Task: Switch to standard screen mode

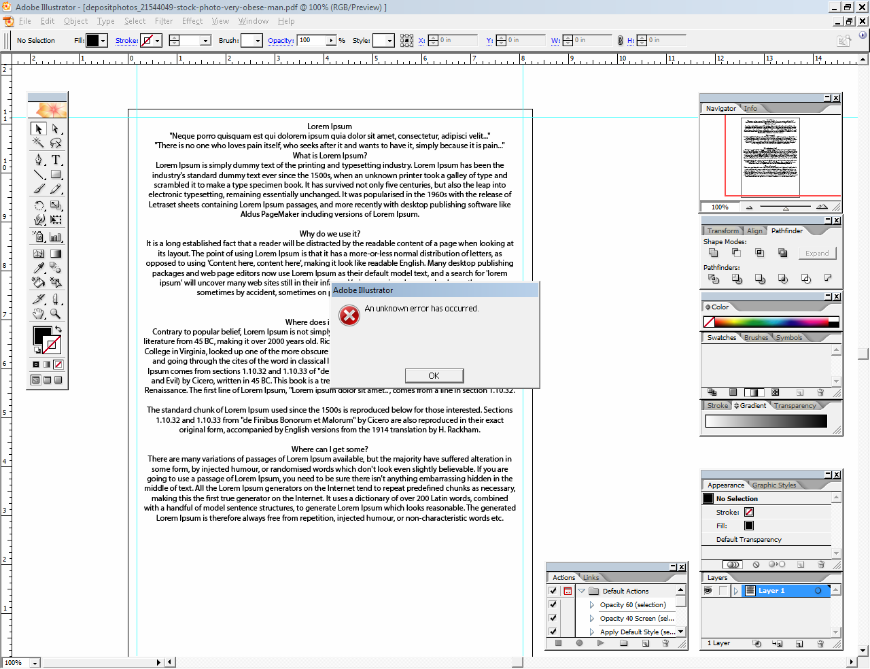Action: pyautogui.click(x=35, y=380)
